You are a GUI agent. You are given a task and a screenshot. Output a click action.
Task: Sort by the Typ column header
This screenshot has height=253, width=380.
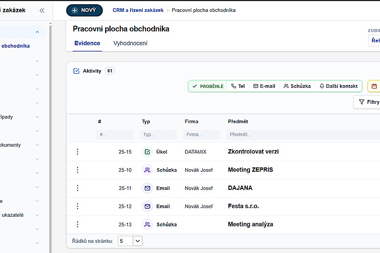(x=146, y=121)
